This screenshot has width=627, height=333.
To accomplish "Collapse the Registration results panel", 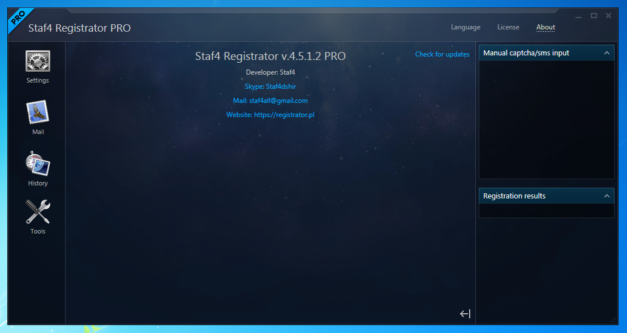I will [607, 196].
